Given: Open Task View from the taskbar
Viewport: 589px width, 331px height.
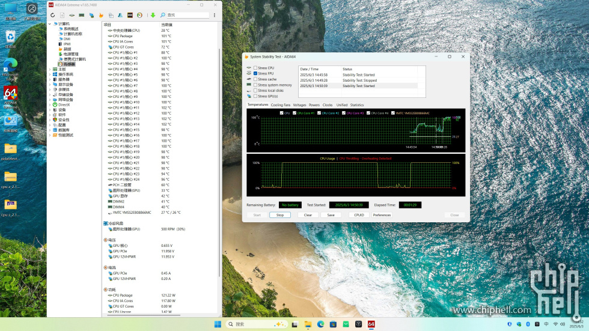Looking at the screenshot, I should tap(295, 324).
